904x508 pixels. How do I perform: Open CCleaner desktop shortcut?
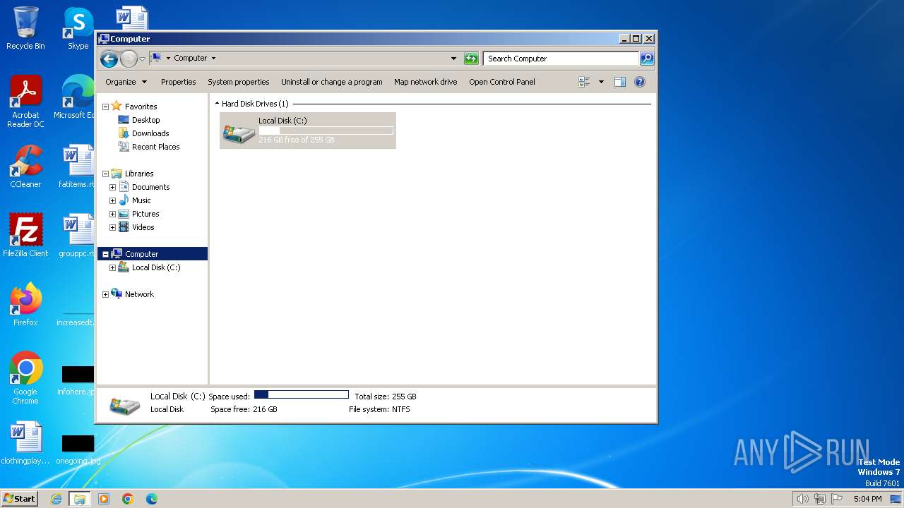pos(25,167)
